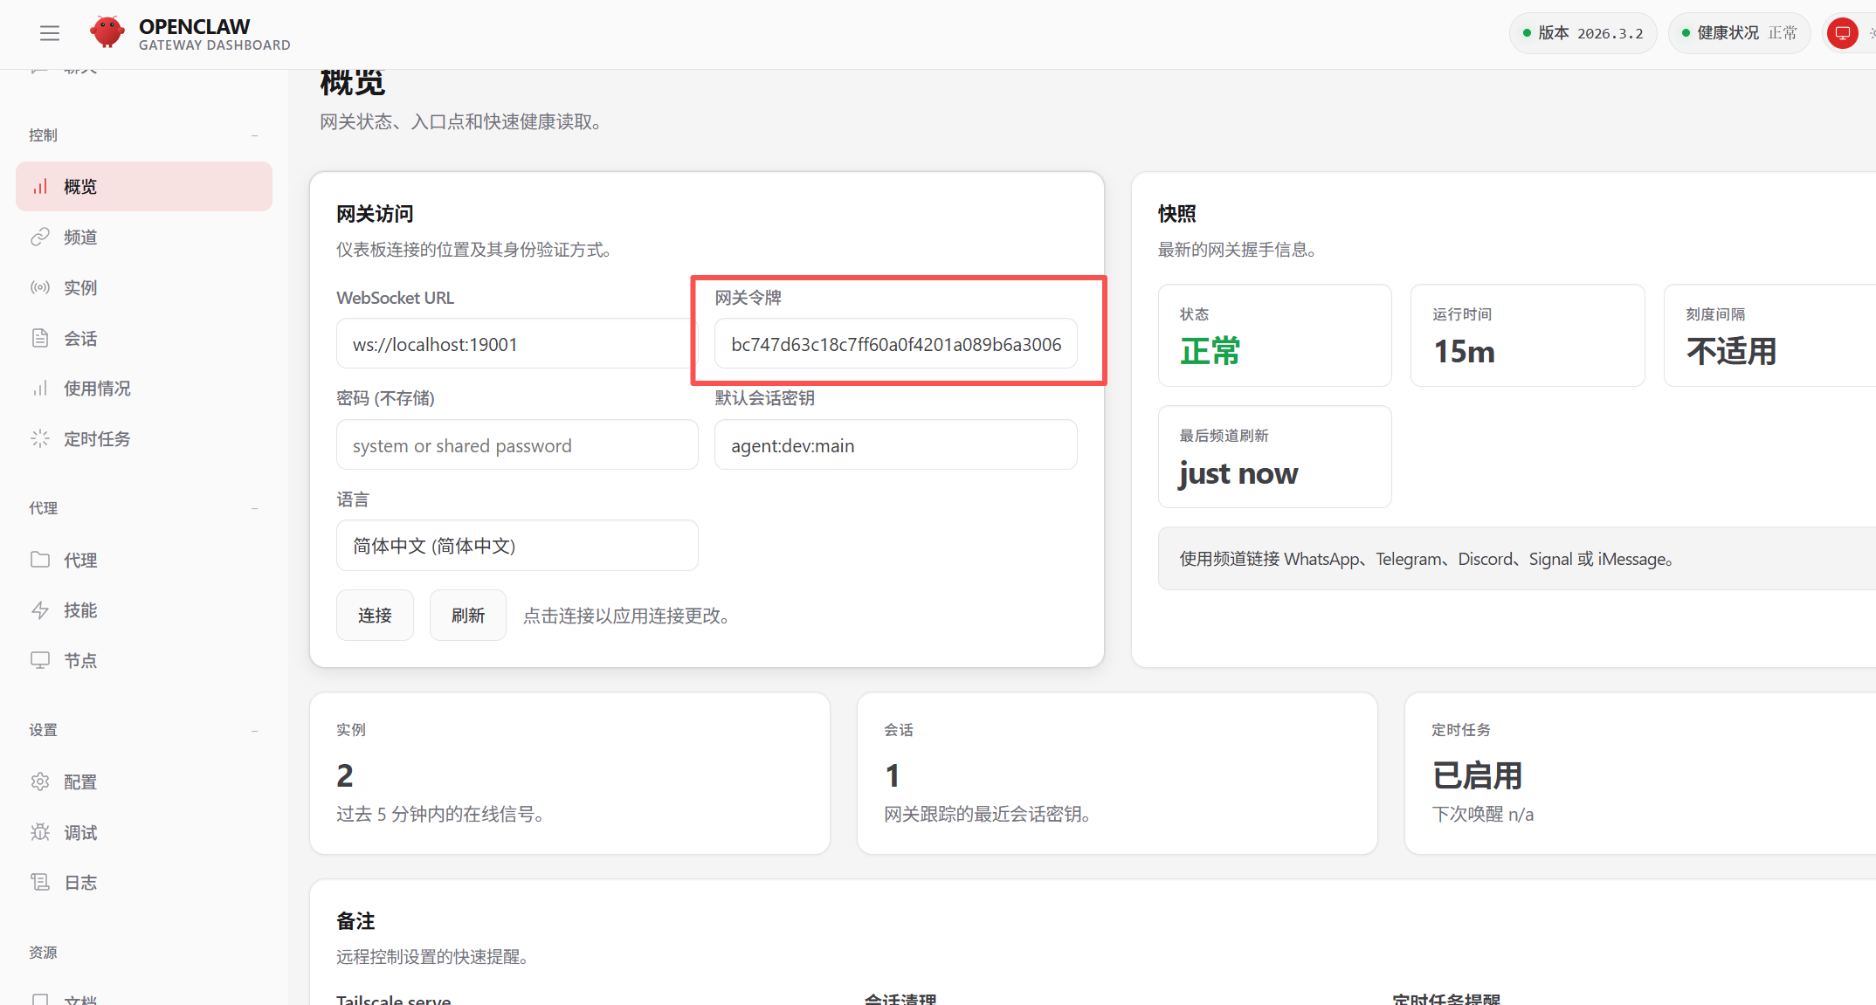Open 会话 document icon in sidebar
The width and height of the screenshot is (1876, 1005).
[40, 338]
